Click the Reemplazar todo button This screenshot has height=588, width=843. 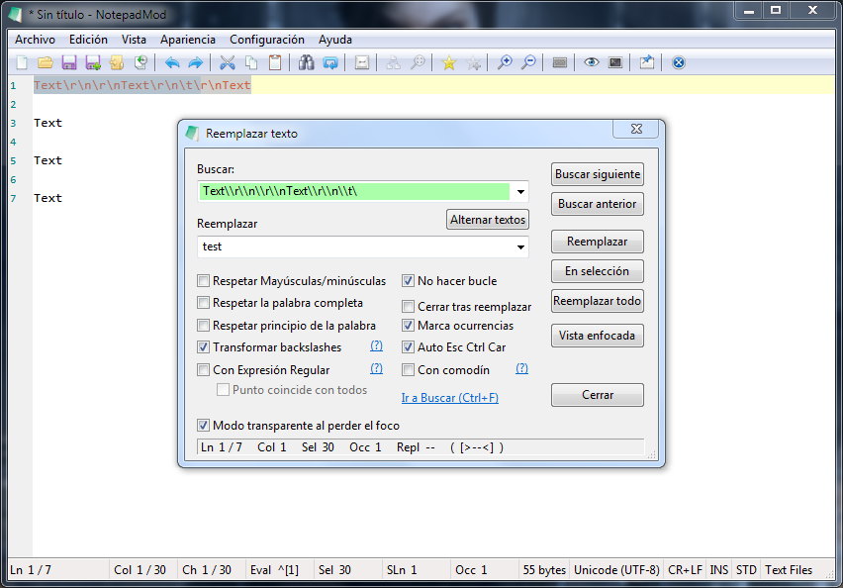[x=597, y=301]
